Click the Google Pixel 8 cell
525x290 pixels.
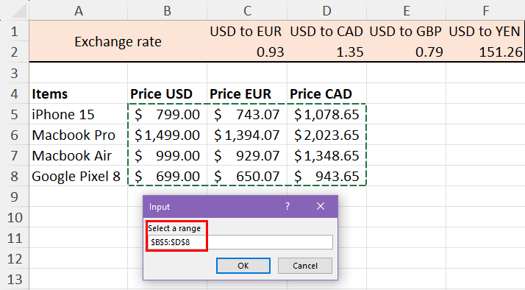pyautogui.click(x=79, y=176)
